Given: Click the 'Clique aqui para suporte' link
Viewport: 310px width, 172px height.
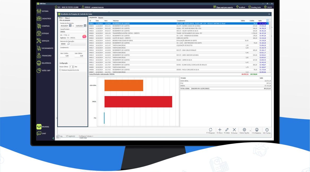Looking at the screenshot, I should point(224,7).
